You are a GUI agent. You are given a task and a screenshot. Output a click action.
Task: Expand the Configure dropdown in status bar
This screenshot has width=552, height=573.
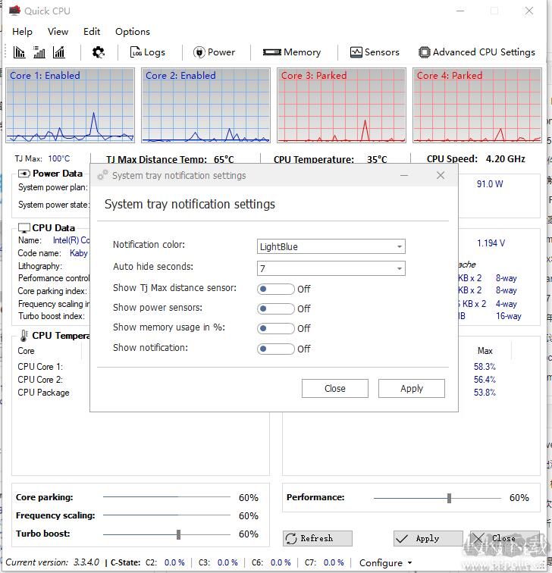tap(386, 562)
